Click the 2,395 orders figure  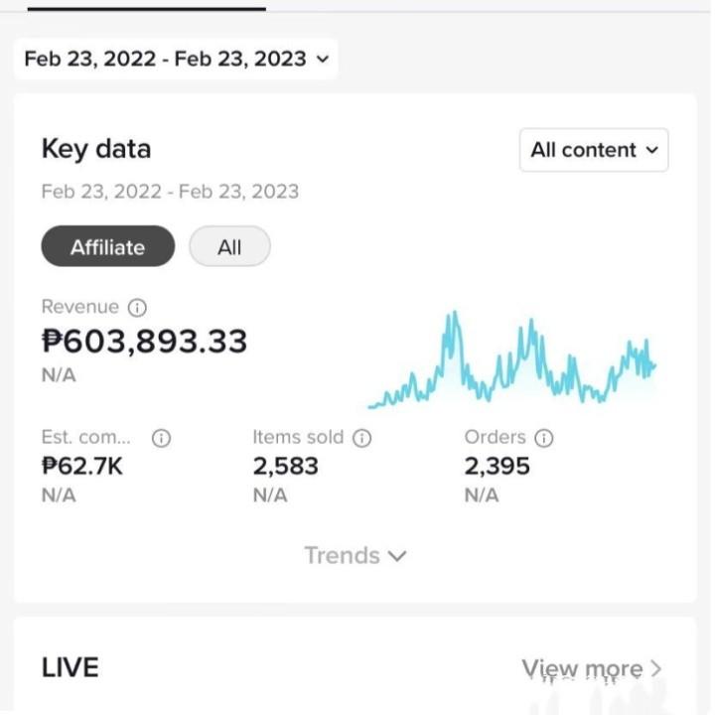[497, 466]
